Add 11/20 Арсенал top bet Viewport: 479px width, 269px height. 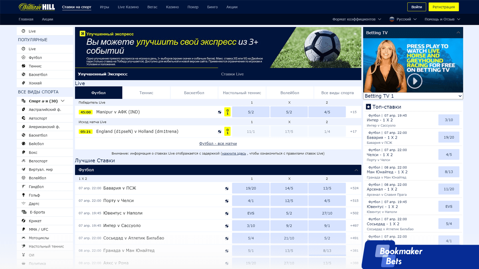[449, 189]
